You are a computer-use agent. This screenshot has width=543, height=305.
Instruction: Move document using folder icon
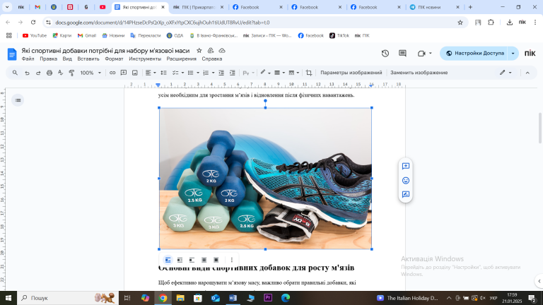click(210, 51)
